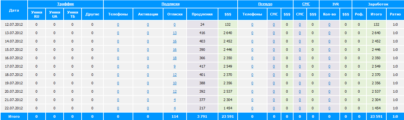404x120 pixels.
Task: Select Продления value 417
Action: (x=202, y=66)
